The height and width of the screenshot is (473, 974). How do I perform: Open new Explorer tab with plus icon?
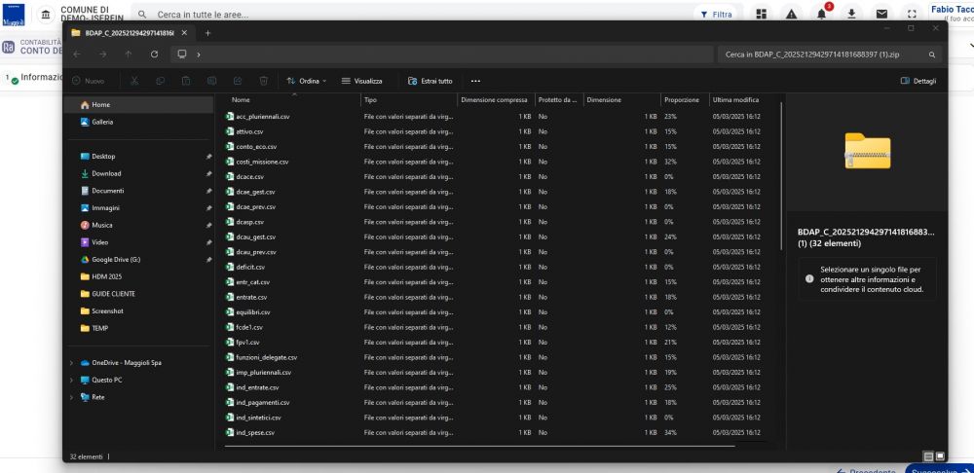click(x=208, y=33)
